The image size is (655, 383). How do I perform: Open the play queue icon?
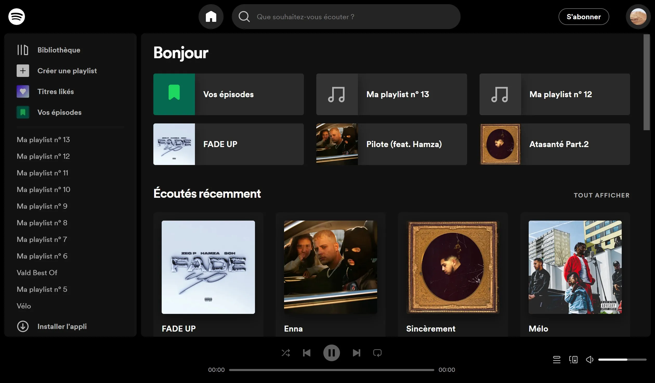click(557, 360)
